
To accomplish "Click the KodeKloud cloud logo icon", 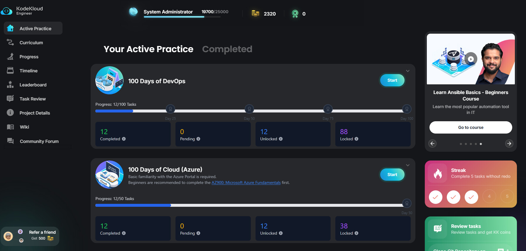I will 6,11.
